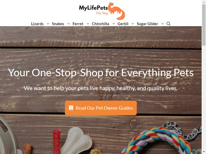Image resolution: width=206 pixels, height=154 pixels.
Task: Visit the Gerbil menu item
Action: pyautogui.click(x=123, y=24)
